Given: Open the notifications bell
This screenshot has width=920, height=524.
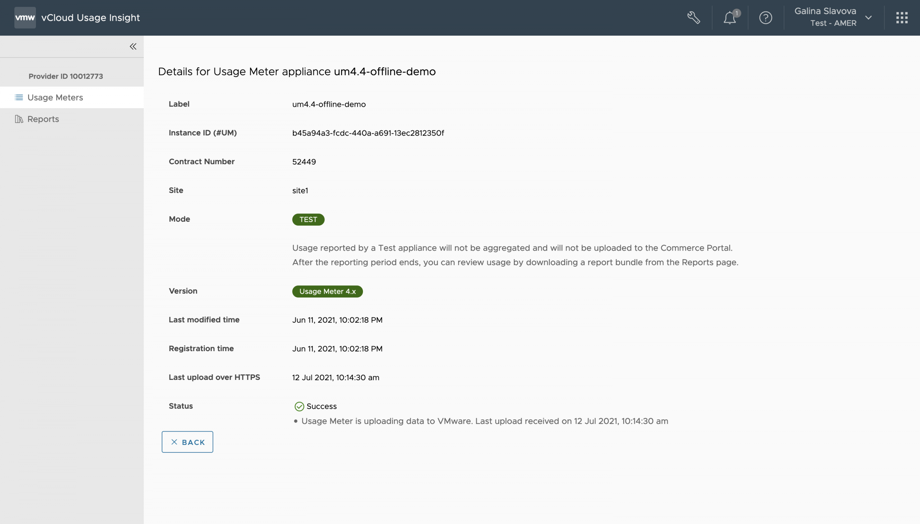Looking at the screenshot, I should point(729,18).
